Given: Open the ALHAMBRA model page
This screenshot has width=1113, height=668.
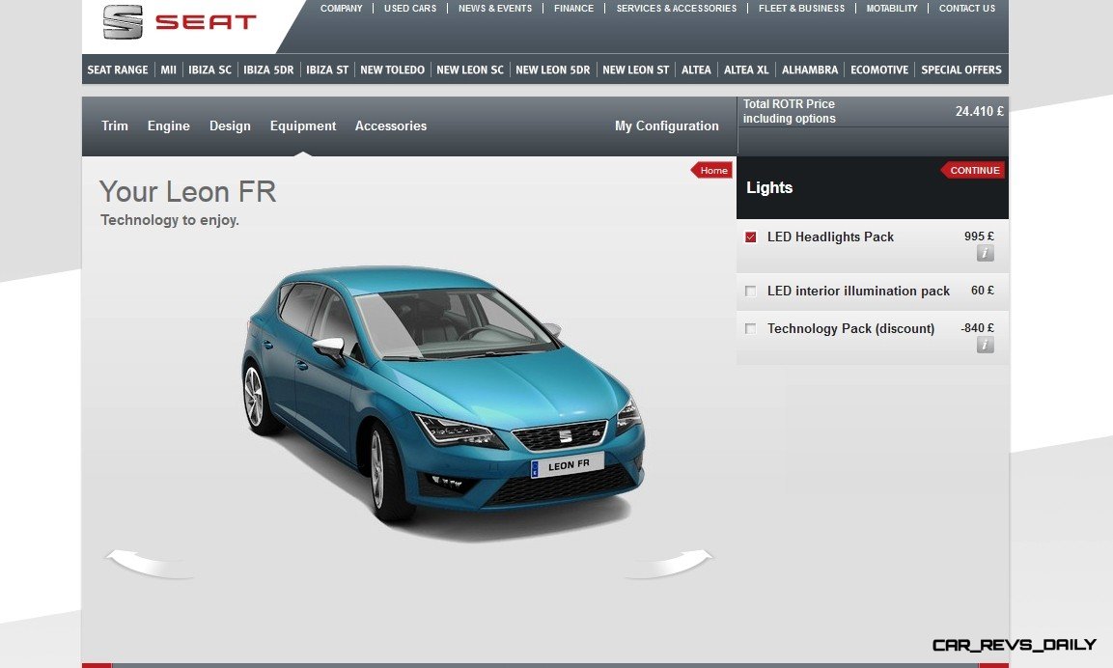Looking at the screenshot, I should click(810, 70).
